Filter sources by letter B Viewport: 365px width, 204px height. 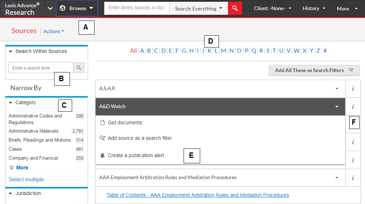(x=149, y=51)
